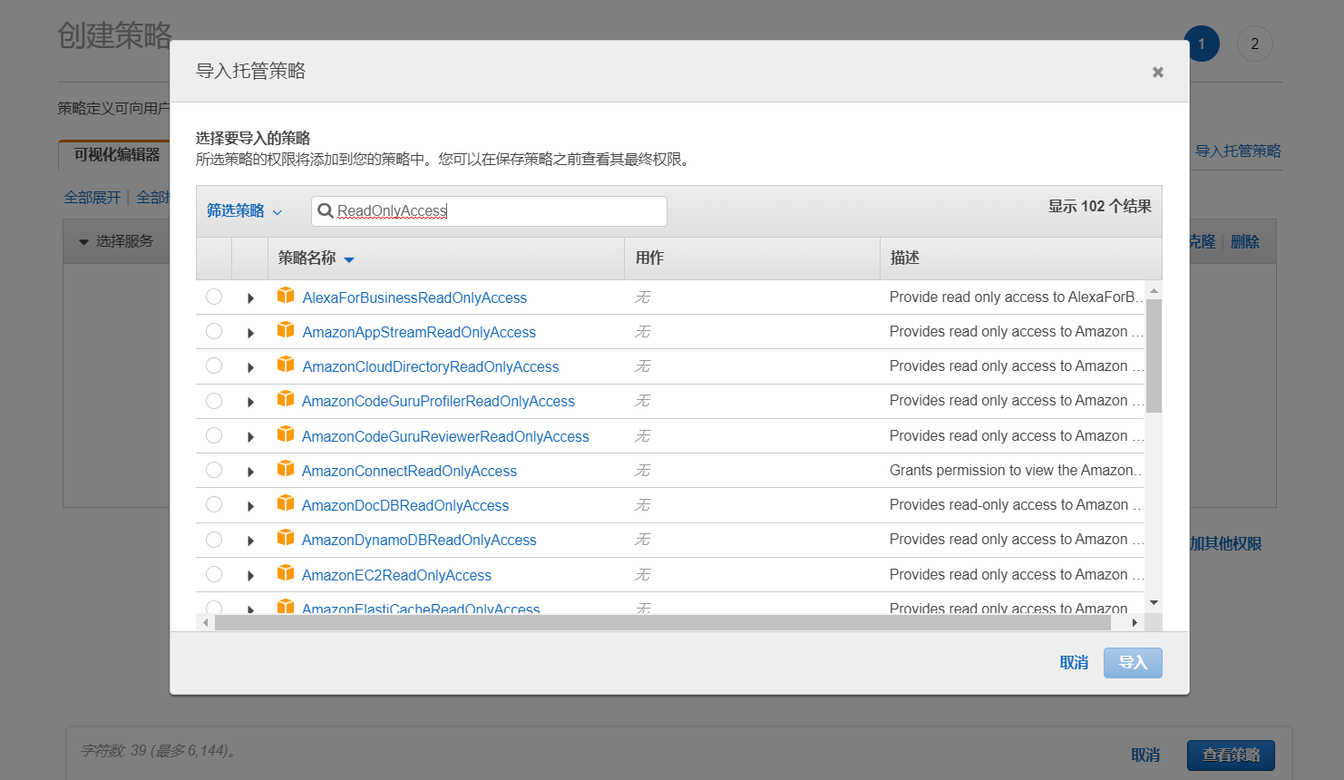The width and height of the screenshot is (1344, 780).
Task: Choose the AmazonDocDBReadOnlyAccess radio option
Action: tap(214, 504)
